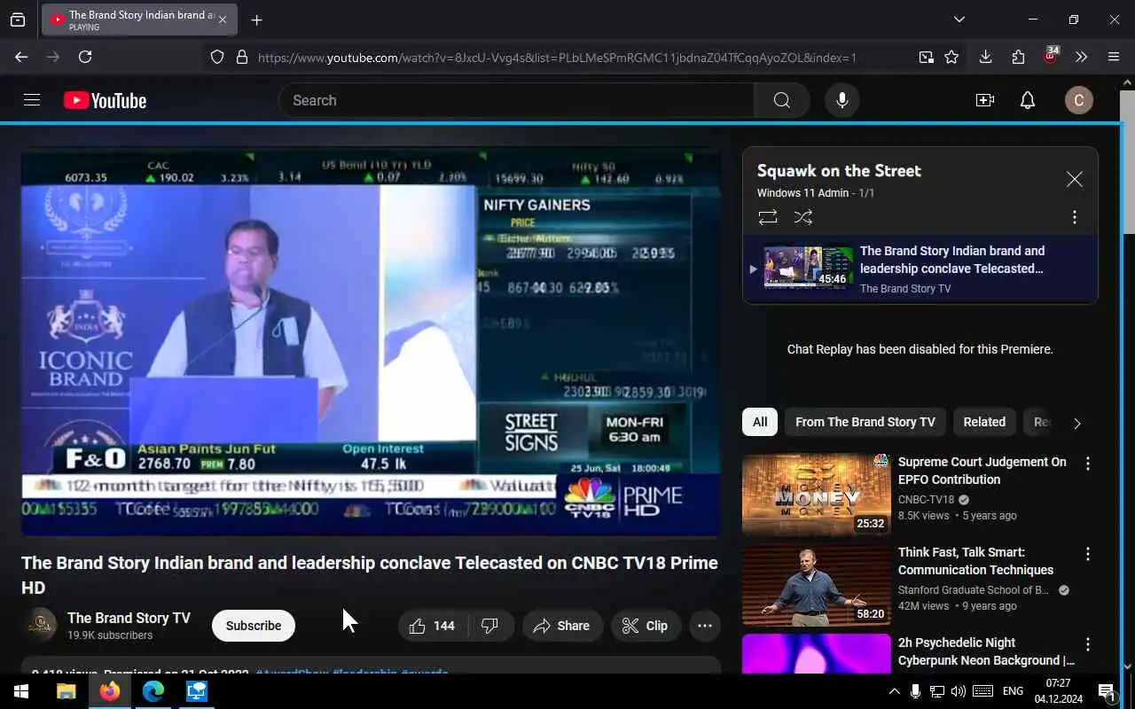Open the playlist options three-dot menu
Image resolution: width=1135 pixels, height=709 pixels.
pyautogui.click(x=1075, y=217)
